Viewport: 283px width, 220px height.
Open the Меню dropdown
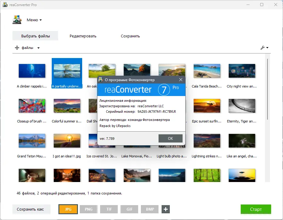point(34,20)
